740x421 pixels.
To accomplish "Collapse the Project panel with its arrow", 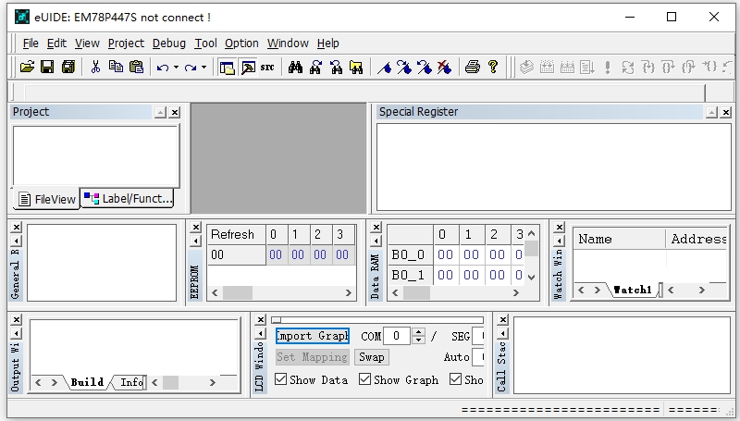I will (160, 112).
